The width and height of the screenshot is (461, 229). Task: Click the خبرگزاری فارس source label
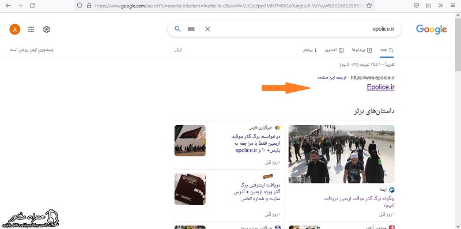pos(261,127)
